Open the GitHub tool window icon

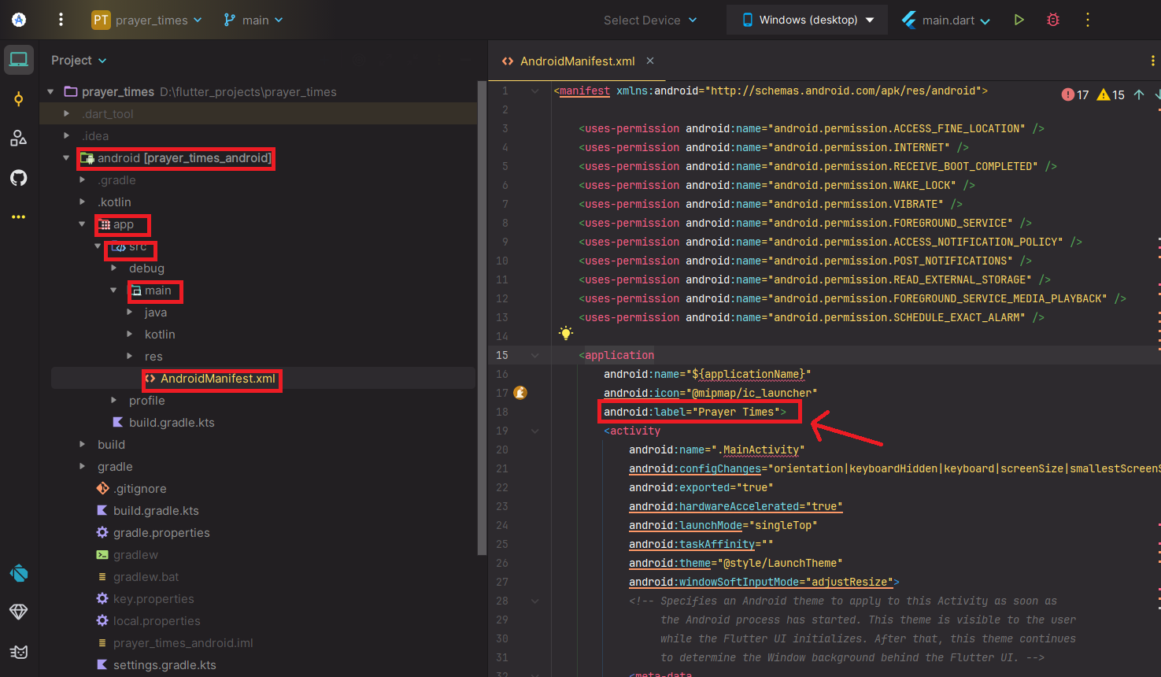pos(19,178)
